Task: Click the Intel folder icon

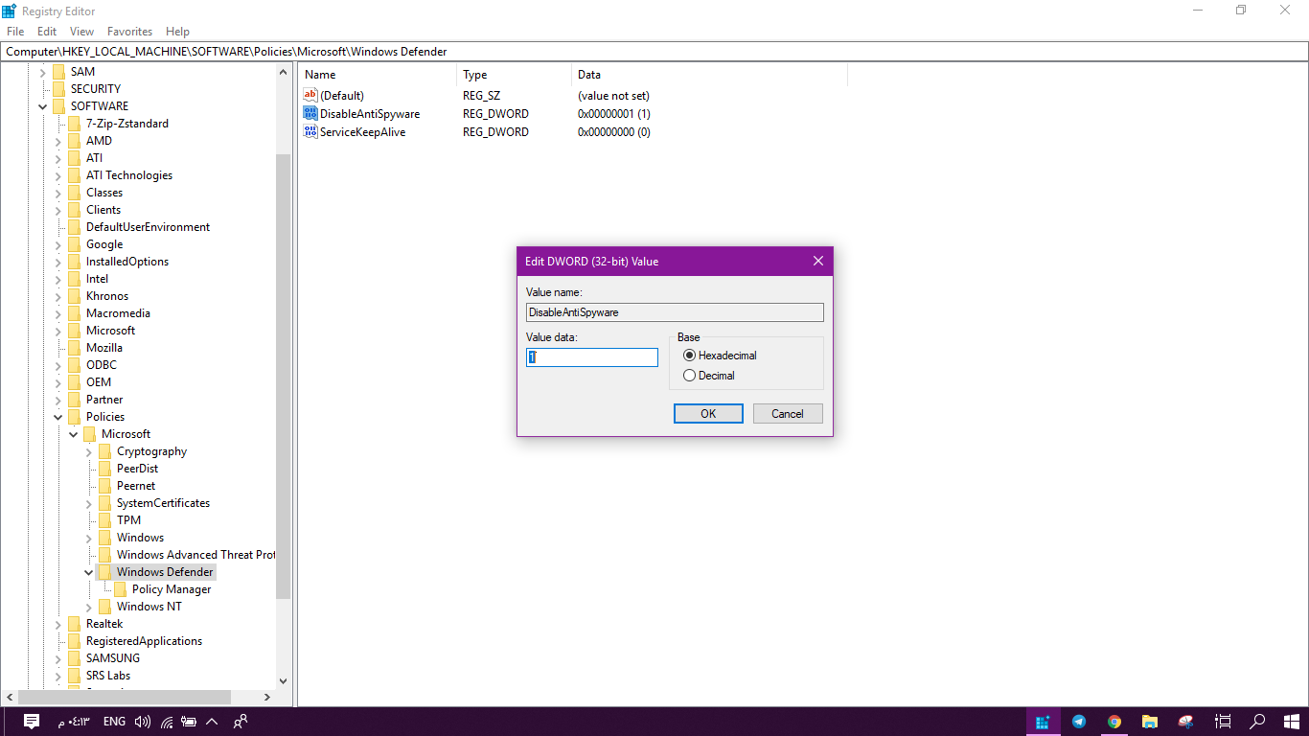Action: pos(74,279)
